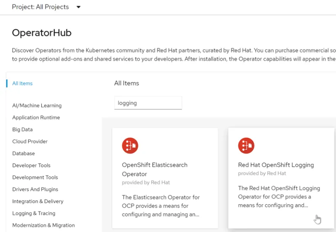Viewport: 336px width, 232px height.
Task: Select AI/Machine Learning category
Action: click(37, 106)
